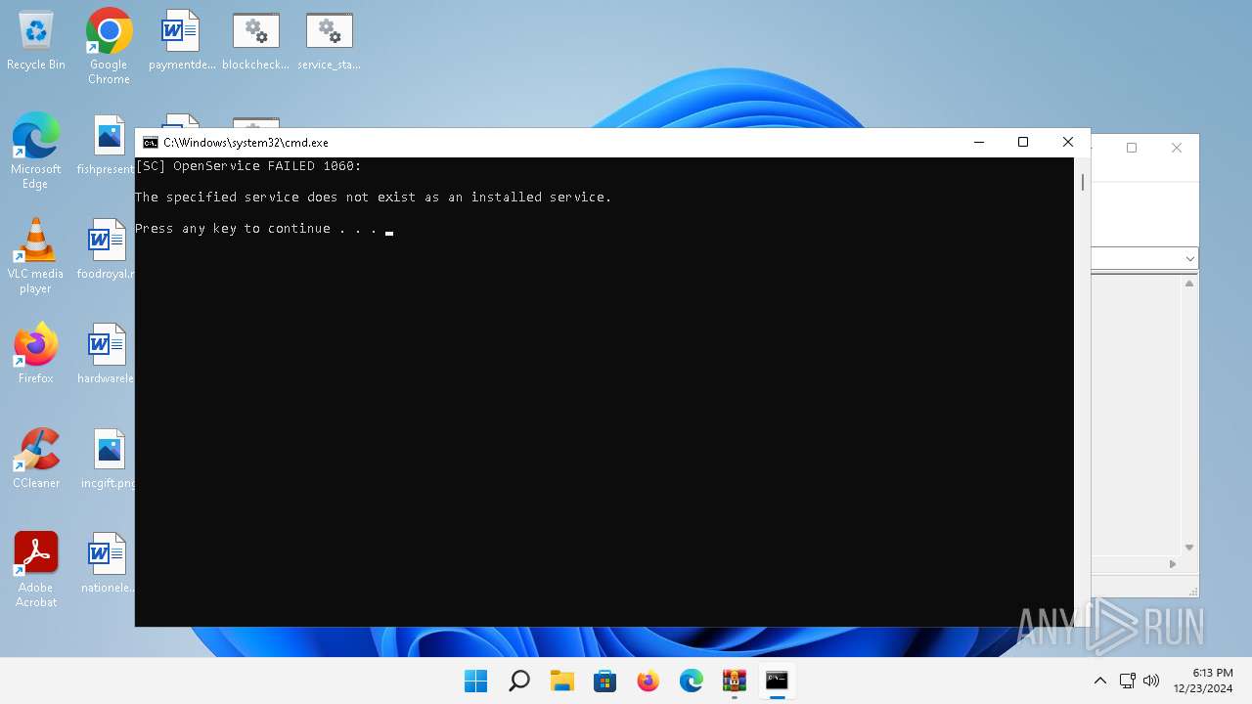Select the service_sta... batch file icon
Image resolution: width=1252 pixels, height=704 pixels.
click(x=329, y=41)
